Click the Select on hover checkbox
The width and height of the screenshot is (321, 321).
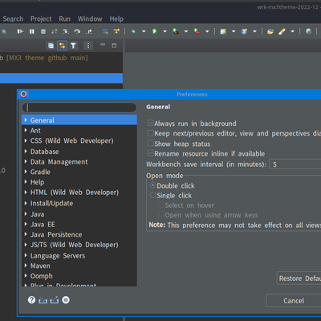coord(161,205)
